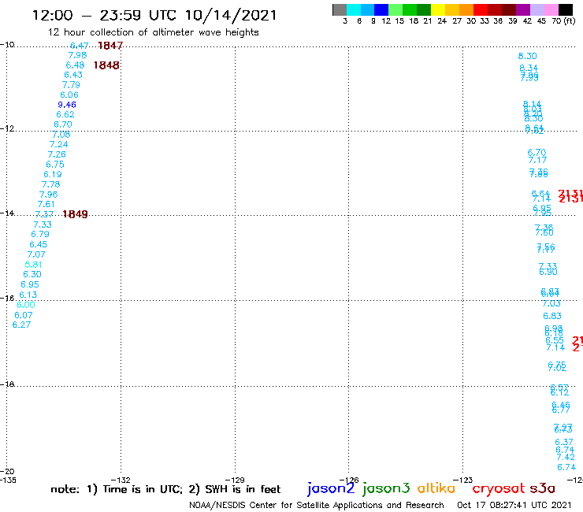Click the subtitle '12 hour collection of altimeter wave heights'

(153, 33)
